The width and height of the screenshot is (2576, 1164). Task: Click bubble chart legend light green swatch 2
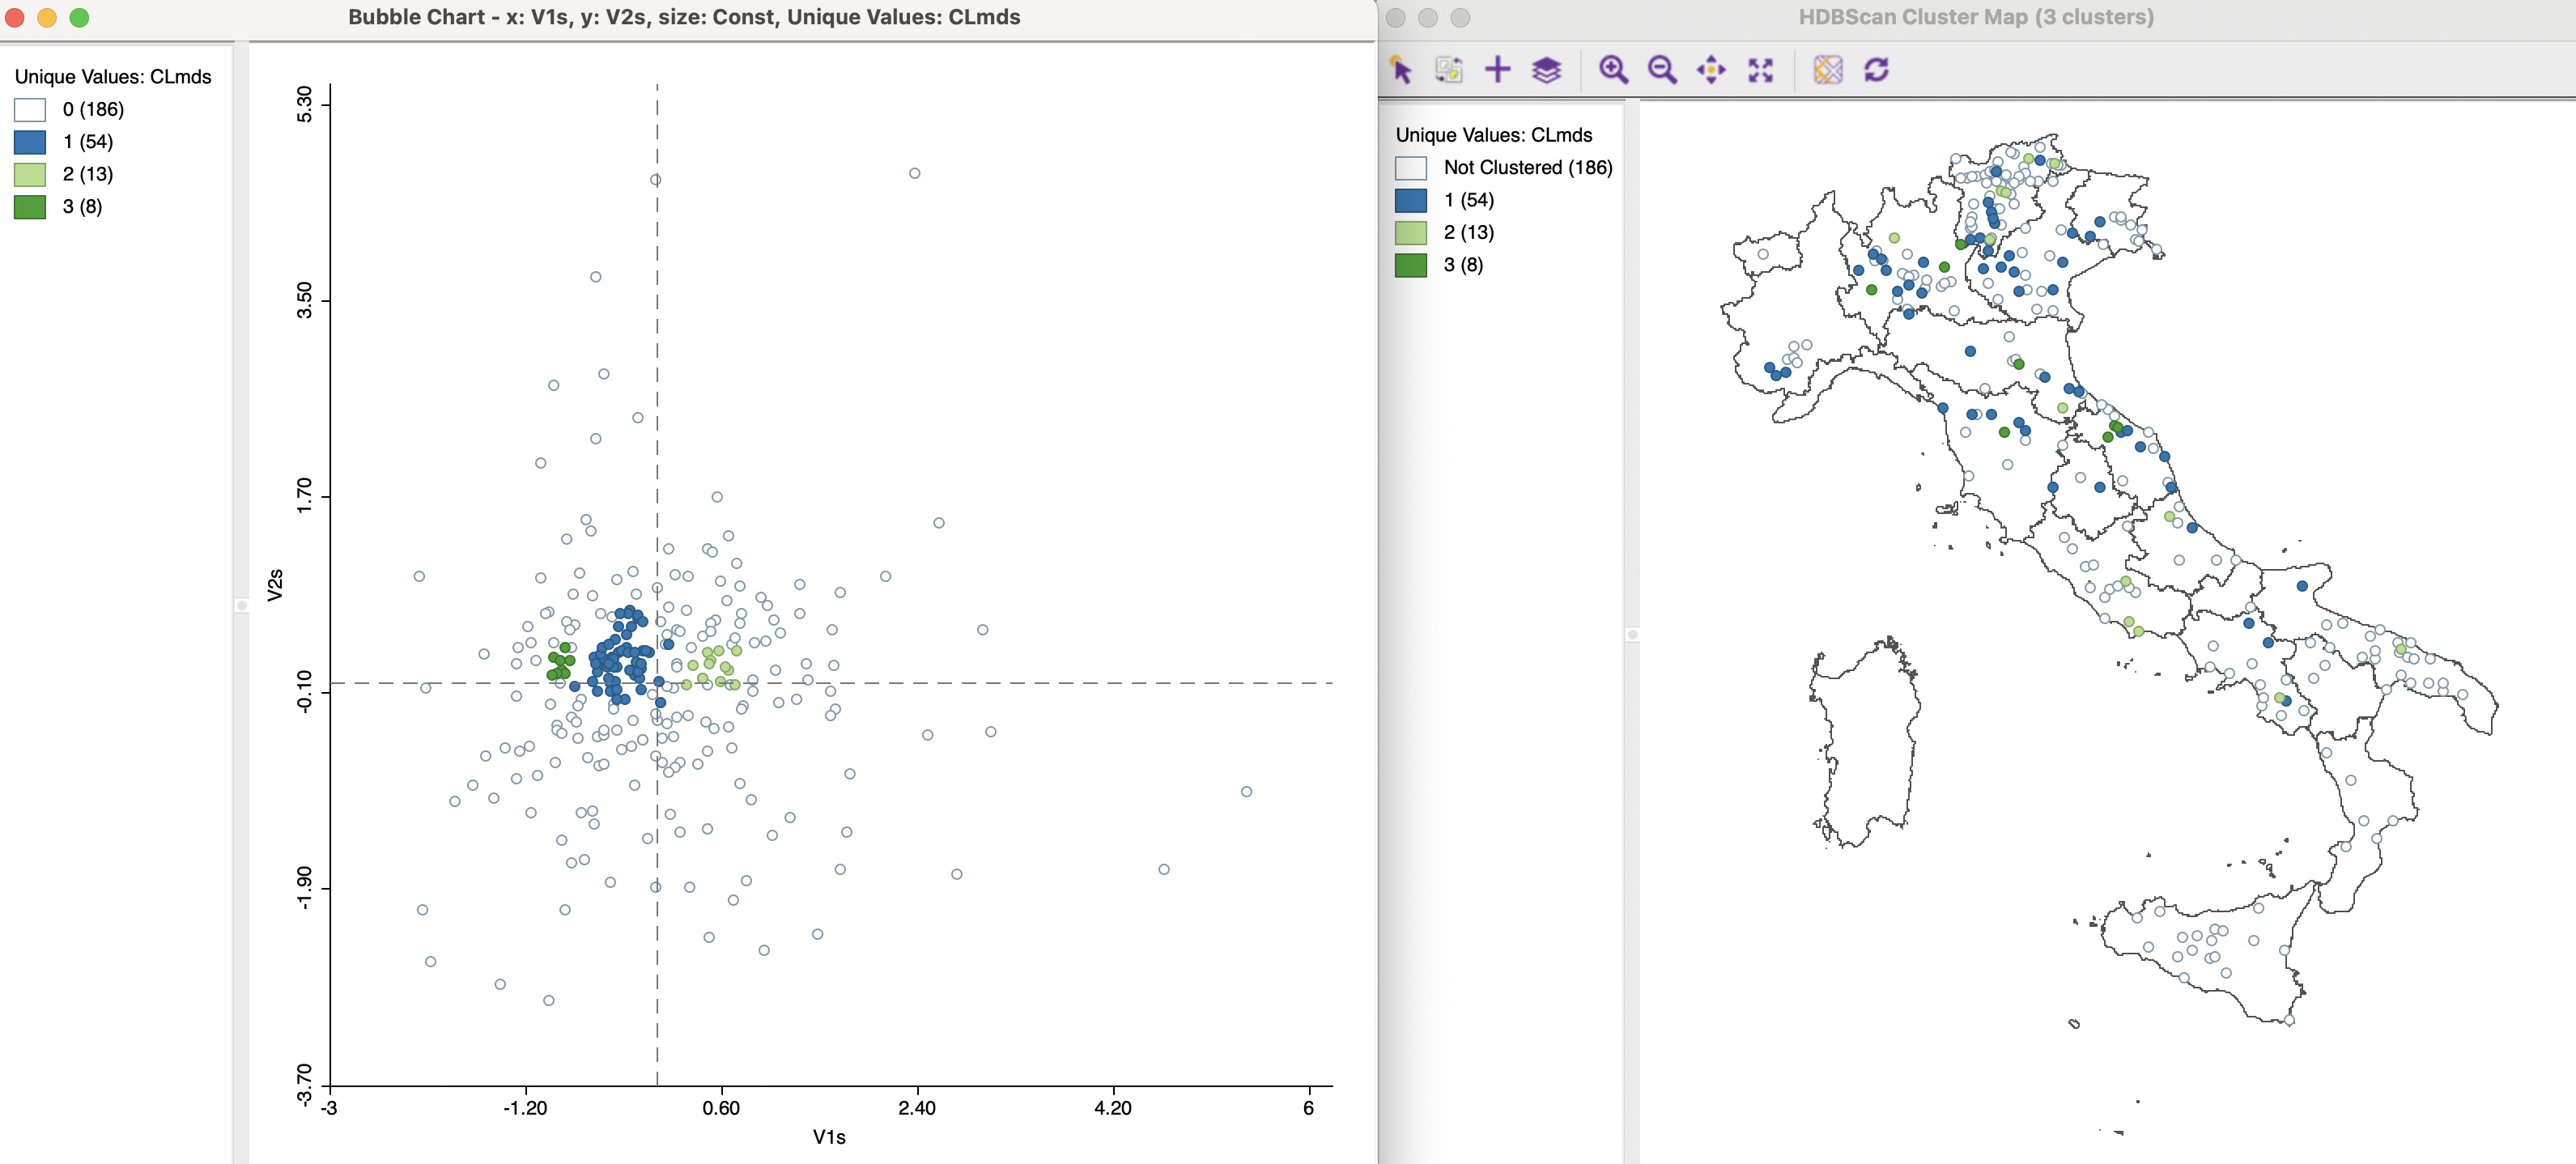coord(30,175)
